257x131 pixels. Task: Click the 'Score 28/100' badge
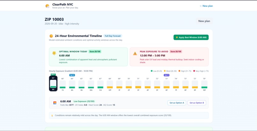coord(176,52)
